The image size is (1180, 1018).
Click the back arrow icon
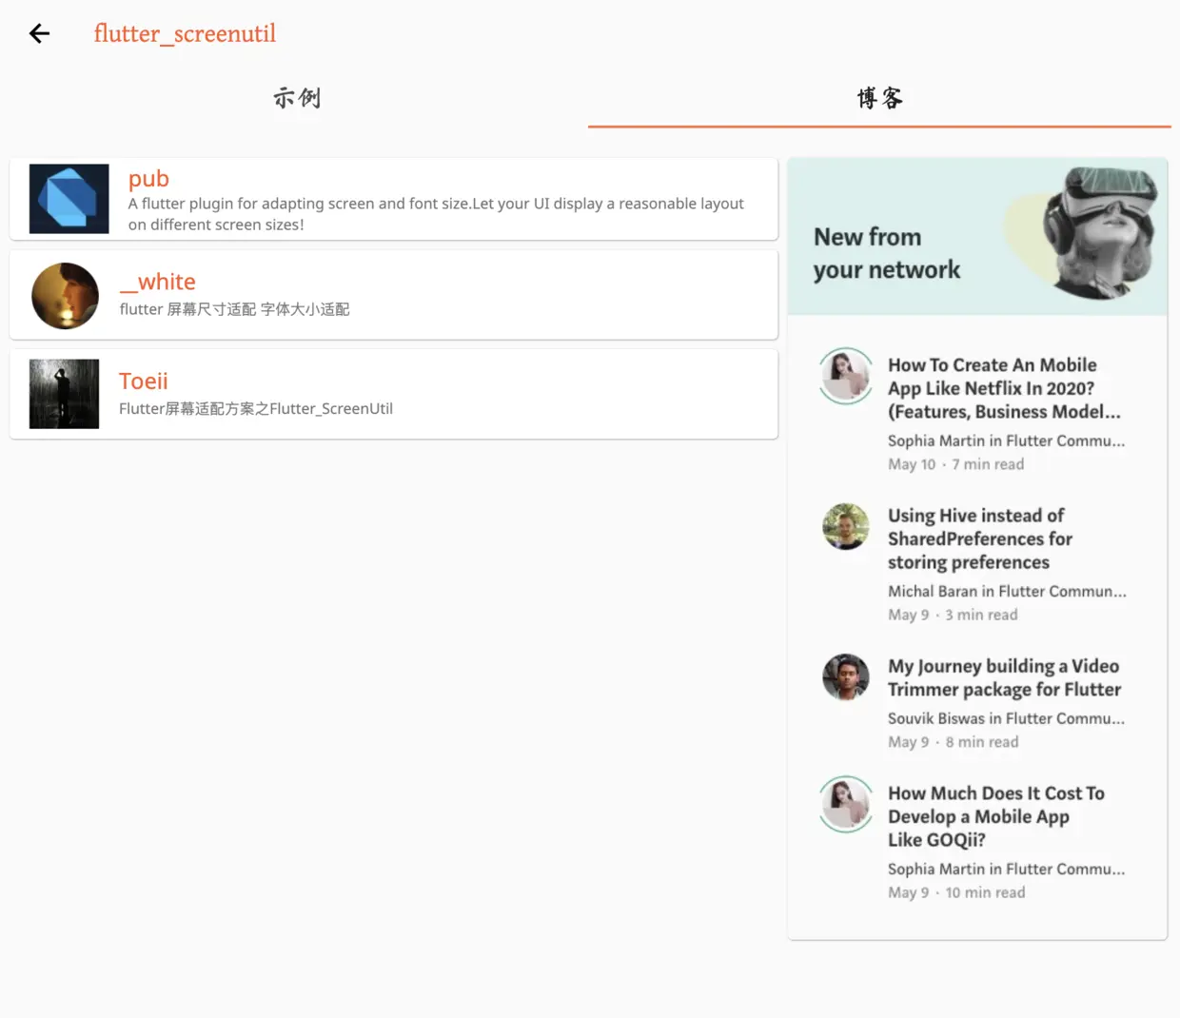point(39,33)
